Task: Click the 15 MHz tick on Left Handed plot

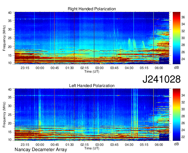Action: [x=10, y=132]
